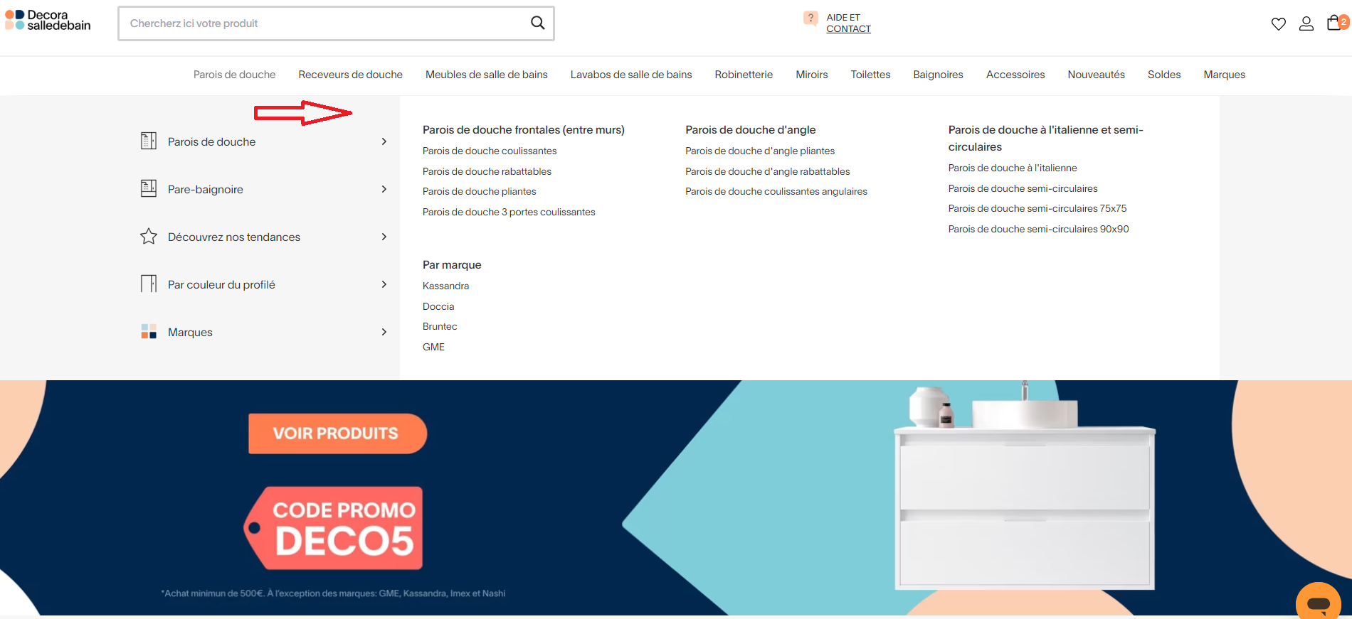Screen dimensions: 1352x619
Task: Open the Bruntec brand link
Action: [x=440, y=326]
